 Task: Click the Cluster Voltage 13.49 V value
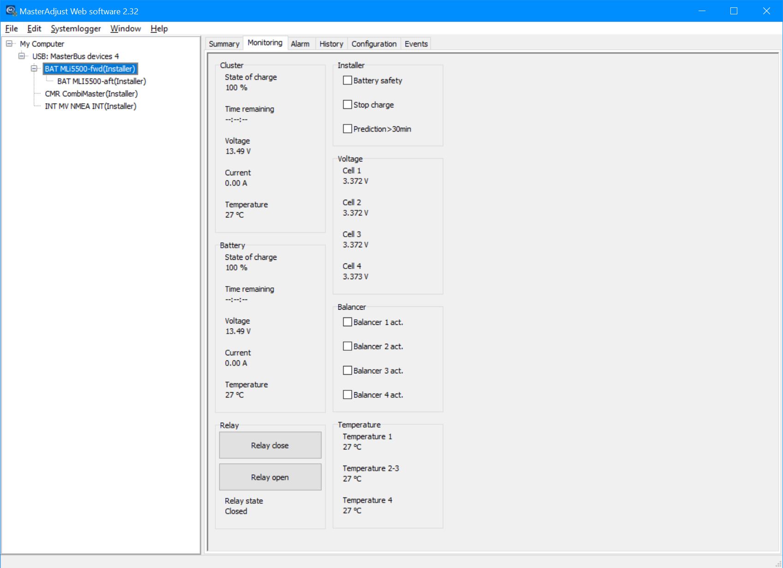238,151
